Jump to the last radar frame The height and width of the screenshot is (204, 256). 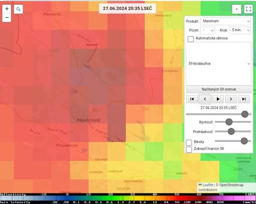pos(244,99)
